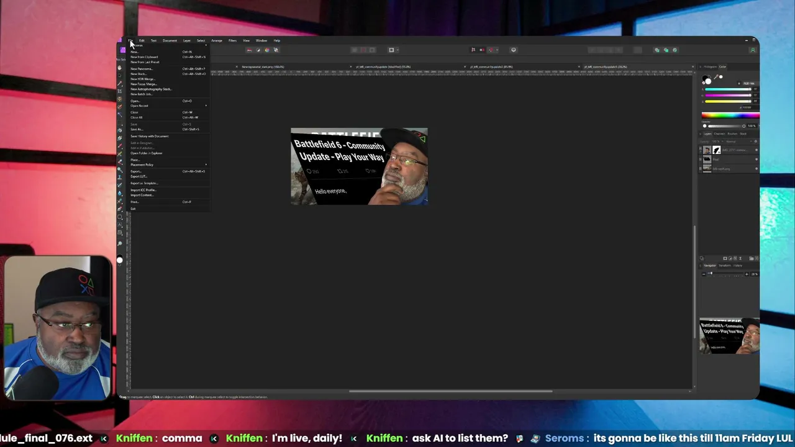The height and width of the screenshot is (447, 795).
Task: Toggle visibility of the Pixel layer
Action: point(756,160)
